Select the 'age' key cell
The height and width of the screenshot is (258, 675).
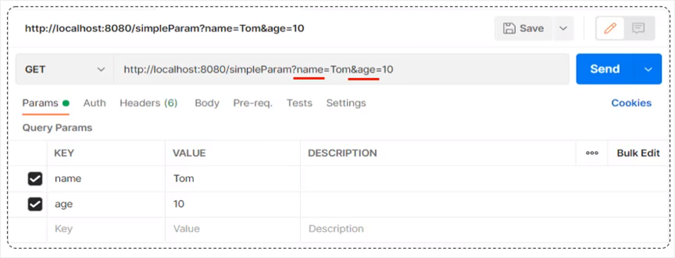click(x=106, y=204)
